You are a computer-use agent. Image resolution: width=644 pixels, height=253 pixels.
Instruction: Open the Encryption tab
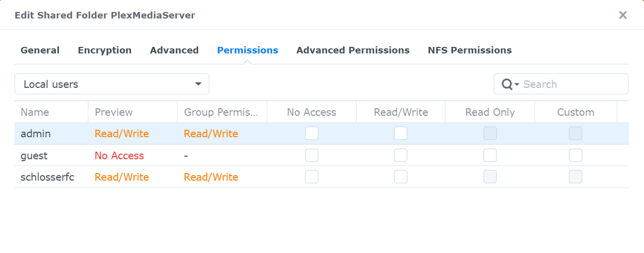[105, 50]
